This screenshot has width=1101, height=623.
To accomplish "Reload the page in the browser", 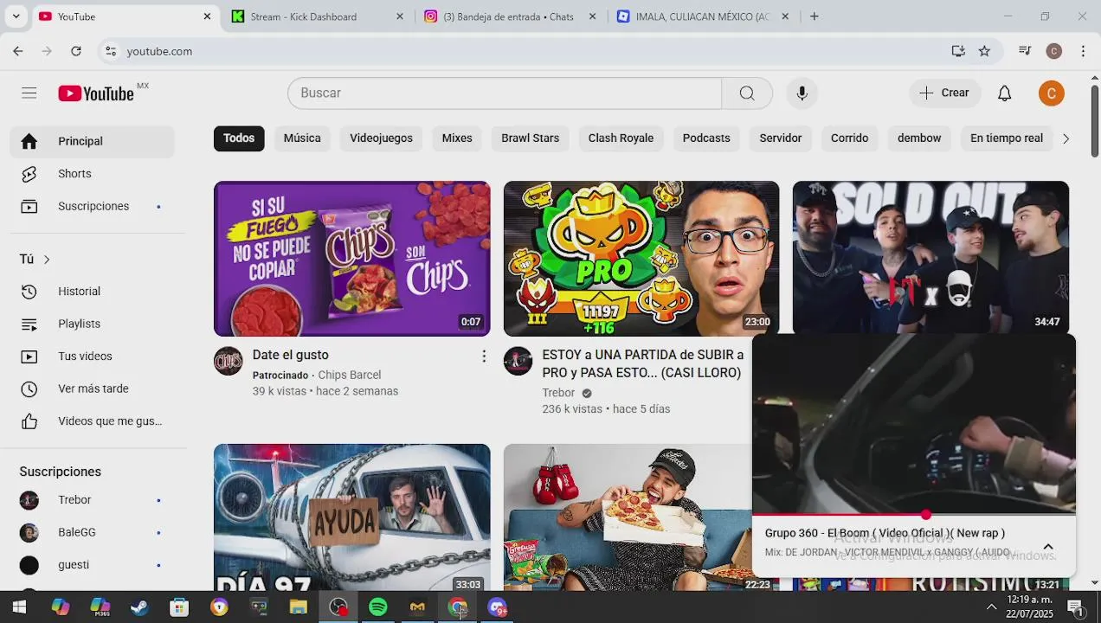I will (x=76, y=51).
